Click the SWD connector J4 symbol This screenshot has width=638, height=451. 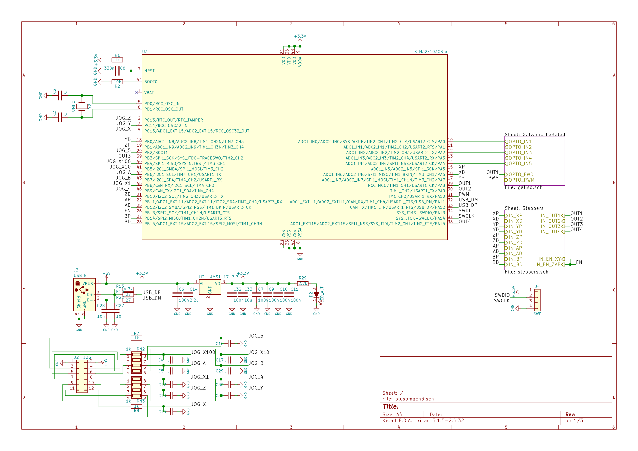click(x=537, y=300)
